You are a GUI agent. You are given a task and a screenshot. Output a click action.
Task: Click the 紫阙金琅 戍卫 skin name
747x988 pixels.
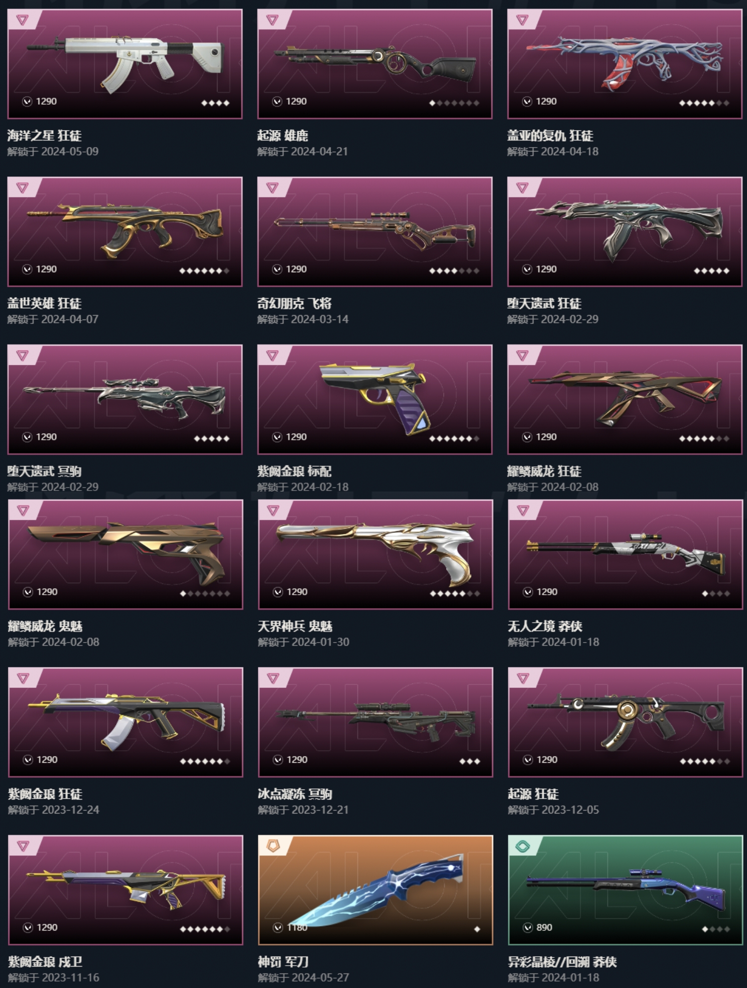(x=45, y=962)
